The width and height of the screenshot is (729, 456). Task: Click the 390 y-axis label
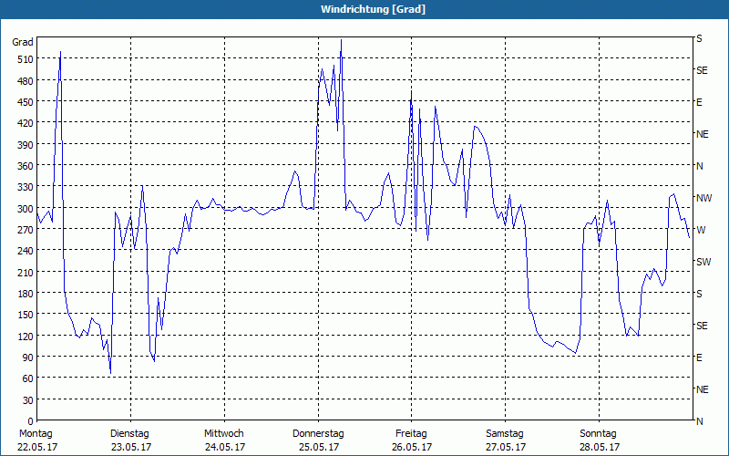pos(26,145)
